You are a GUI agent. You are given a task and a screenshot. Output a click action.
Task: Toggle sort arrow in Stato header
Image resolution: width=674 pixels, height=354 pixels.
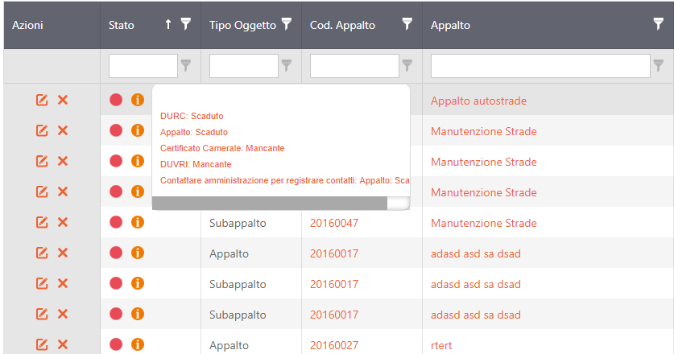tap(168, 24)
